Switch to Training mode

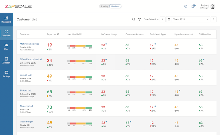[x=104, y=6]
